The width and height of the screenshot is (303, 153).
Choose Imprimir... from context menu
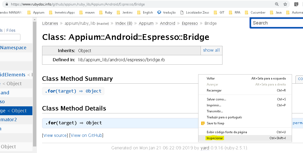245,105
